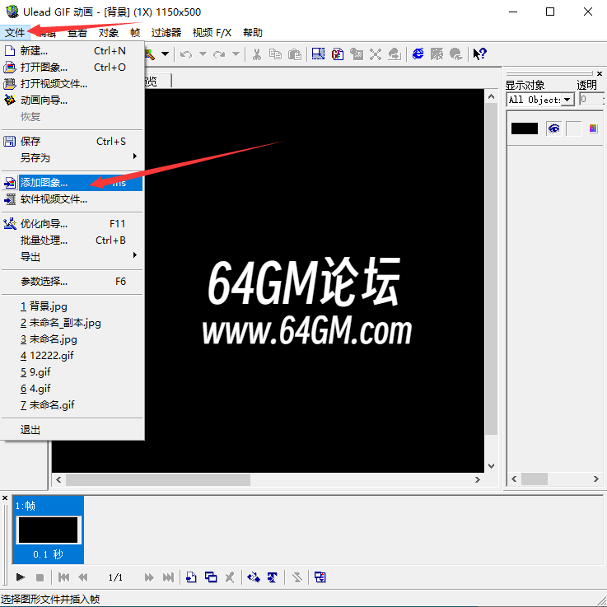Click the Undo toolbar icon

pyautogui.click(x=186, y=54)
